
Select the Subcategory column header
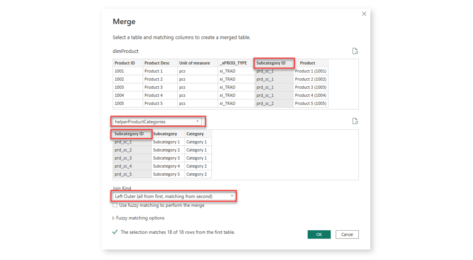pyautogui.click(x=168, y=134)
